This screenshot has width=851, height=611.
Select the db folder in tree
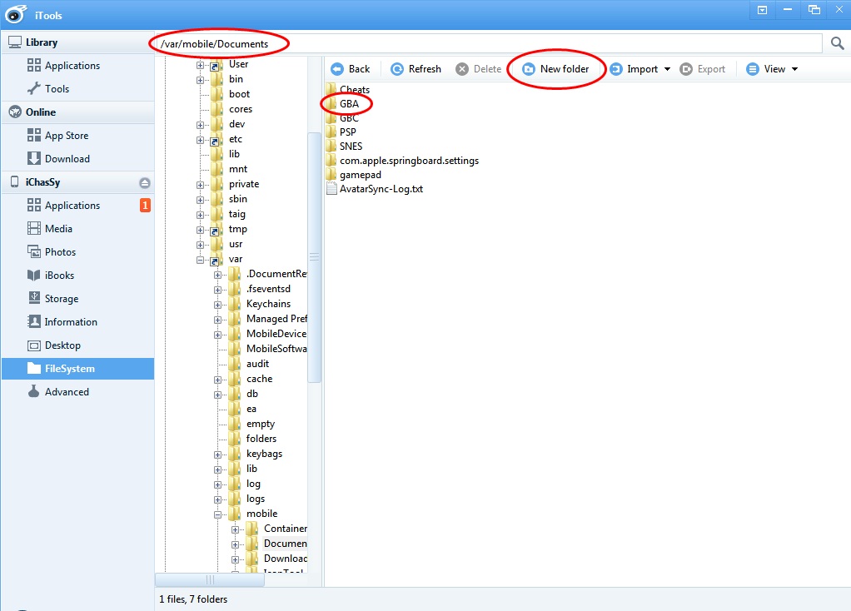click(x=252, y=394)
